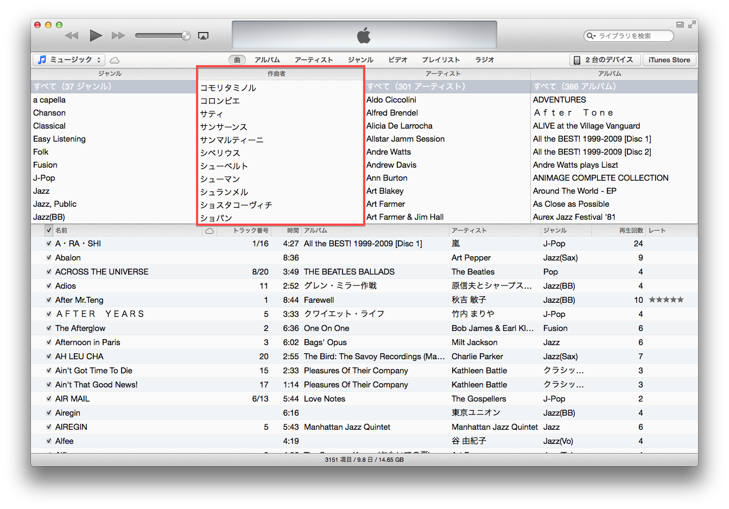This screenshot has width=729, height=509.
Task: Select the Classical genre
Action: click(113, 126)
